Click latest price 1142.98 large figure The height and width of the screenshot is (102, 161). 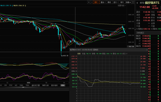click(145, 7)
